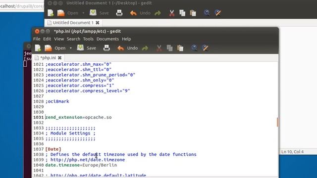The height and width of the screenshot is (178, 317).
Task: Click Print icon in Untitled Document window
Action: click(x=119, y=13)
